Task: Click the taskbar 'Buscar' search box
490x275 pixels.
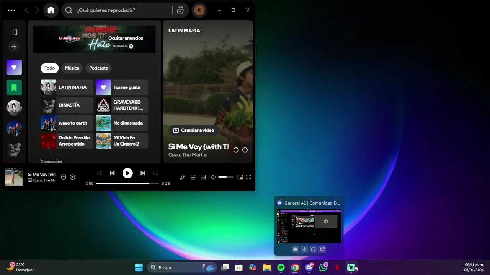Action: tap(182, 267)
